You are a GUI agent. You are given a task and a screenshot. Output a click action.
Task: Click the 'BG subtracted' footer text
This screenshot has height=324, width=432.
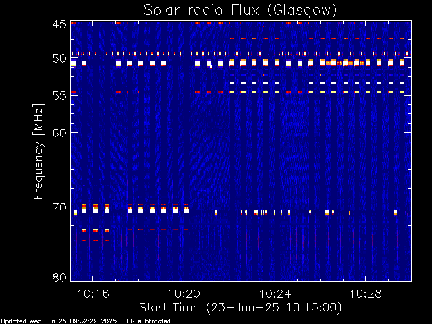point(148,321)
